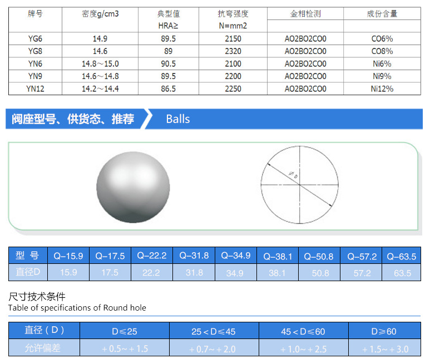Click the D≥60 diameter range cell
Image resolution: width=425 pixels, height=363 pixels.
(x=383, y=331)
